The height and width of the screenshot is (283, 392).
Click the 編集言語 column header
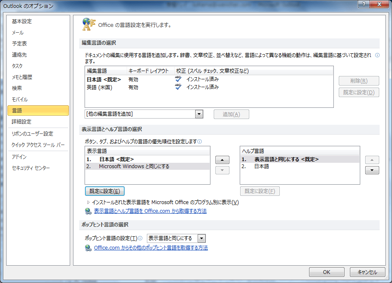pos(106,71)
